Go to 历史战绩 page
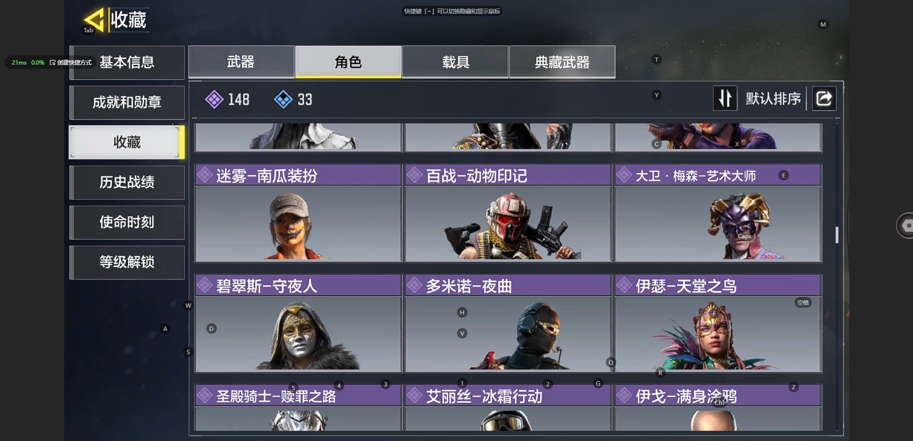The image size is (913, 441). pyautogui.click(x=127, y=182)
